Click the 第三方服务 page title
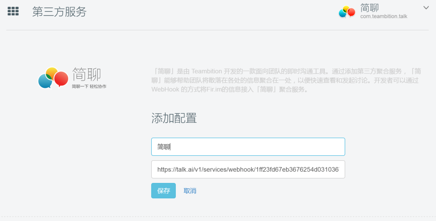 click(x=59, y=12)
